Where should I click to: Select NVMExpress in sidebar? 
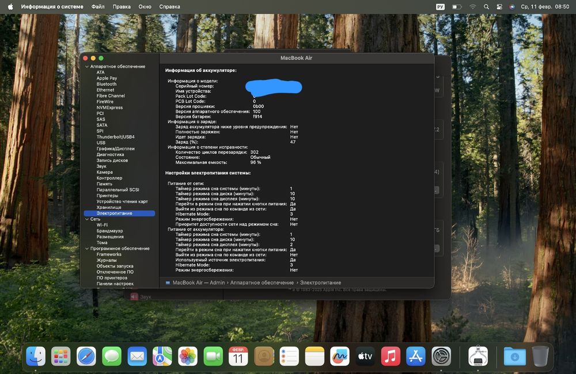109,108
